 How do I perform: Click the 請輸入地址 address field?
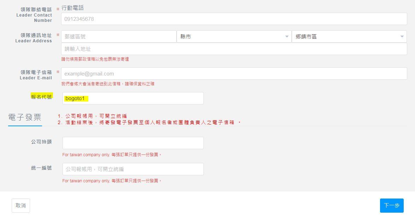[x=234, y=49]
